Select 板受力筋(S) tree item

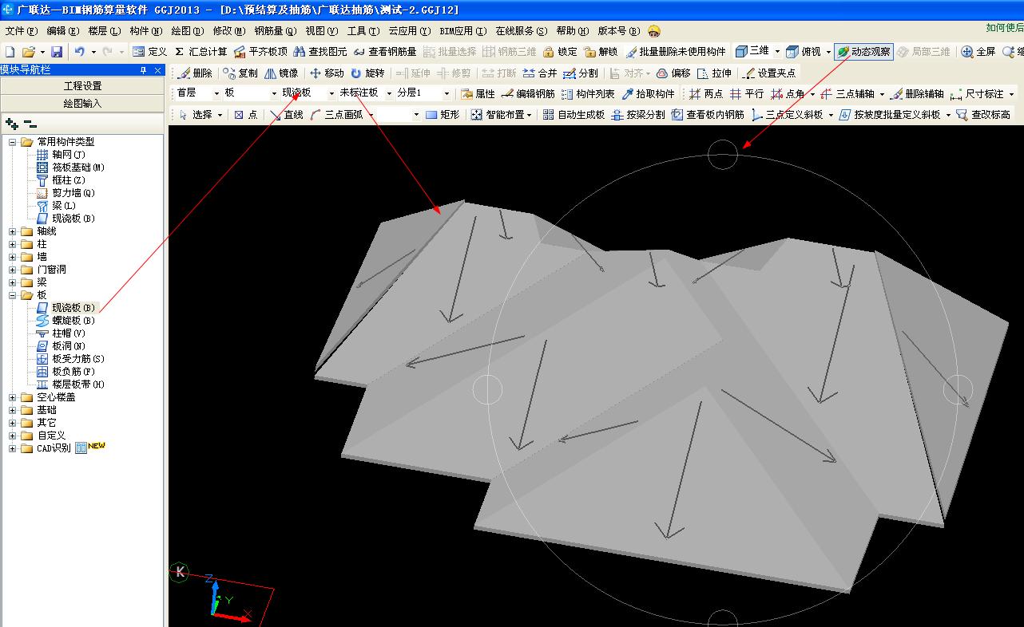(x=78, y=359)
